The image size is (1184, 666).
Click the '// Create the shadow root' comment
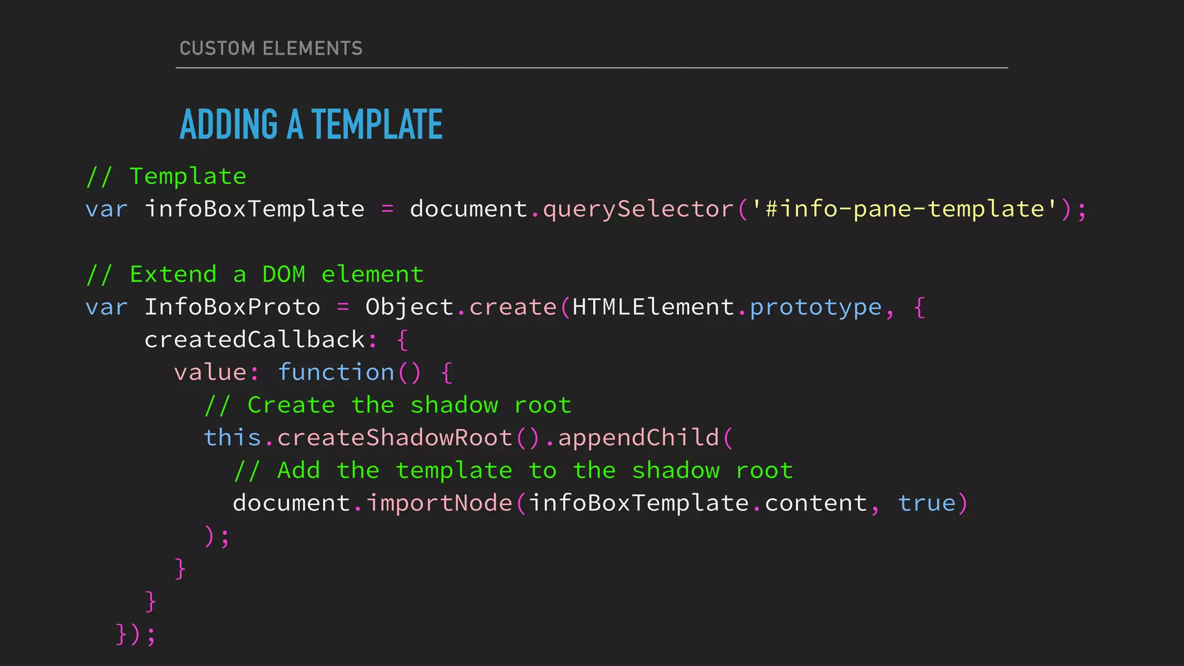click(388, 405)
